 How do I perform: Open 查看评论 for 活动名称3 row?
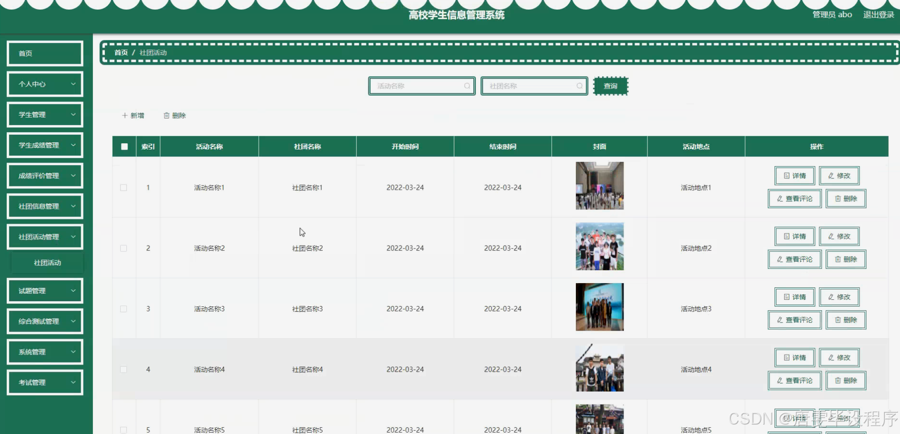pyautogui.click(x=795, y=320)
